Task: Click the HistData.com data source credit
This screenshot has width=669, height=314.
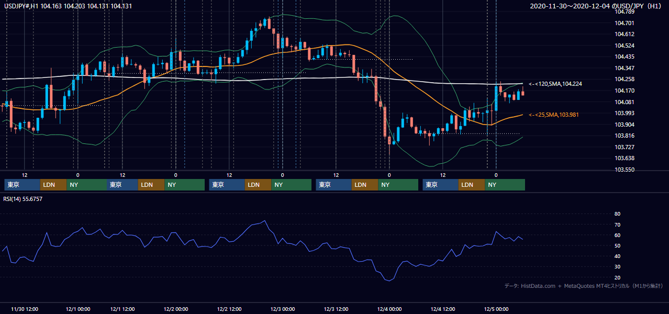Action: [x=583, y=286]
